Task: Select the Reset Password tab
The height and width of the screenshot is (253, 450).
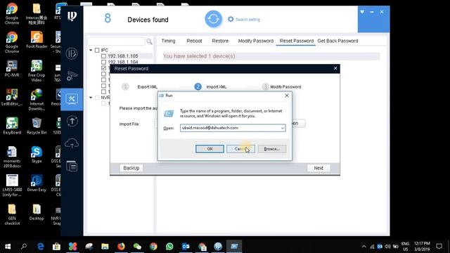Action: pos(297,41)
